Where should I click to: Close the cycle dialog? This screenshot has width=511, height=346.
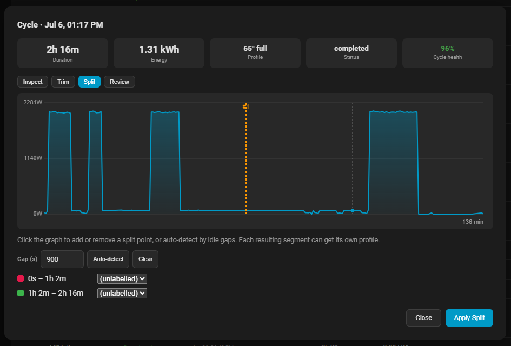[423, 318]
